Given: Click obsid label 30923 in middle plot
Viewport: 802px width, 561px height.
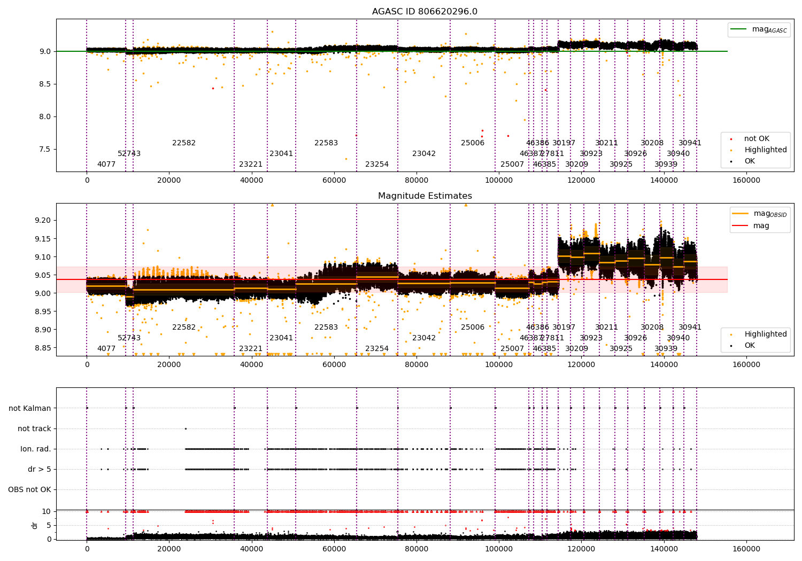Looking at the screenshot, I should (591, 338).
